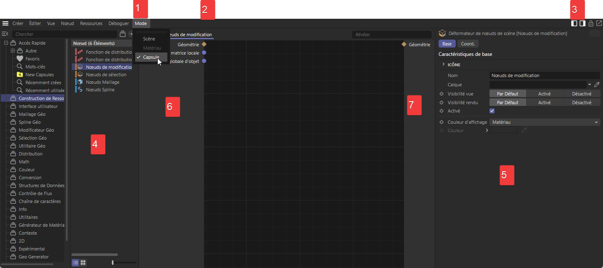Open the Ressources menu

click(91, 23)
